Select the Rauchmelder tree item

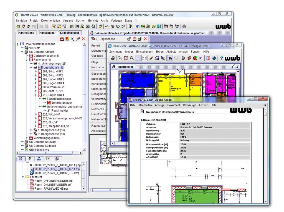click(60, 111)
